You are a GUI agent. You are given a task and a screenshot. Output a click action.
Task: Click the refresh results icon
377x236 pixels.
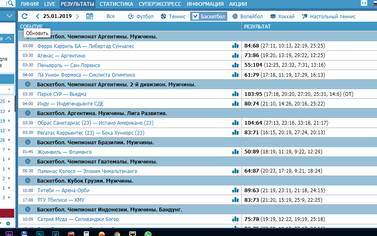pos(25,17)
